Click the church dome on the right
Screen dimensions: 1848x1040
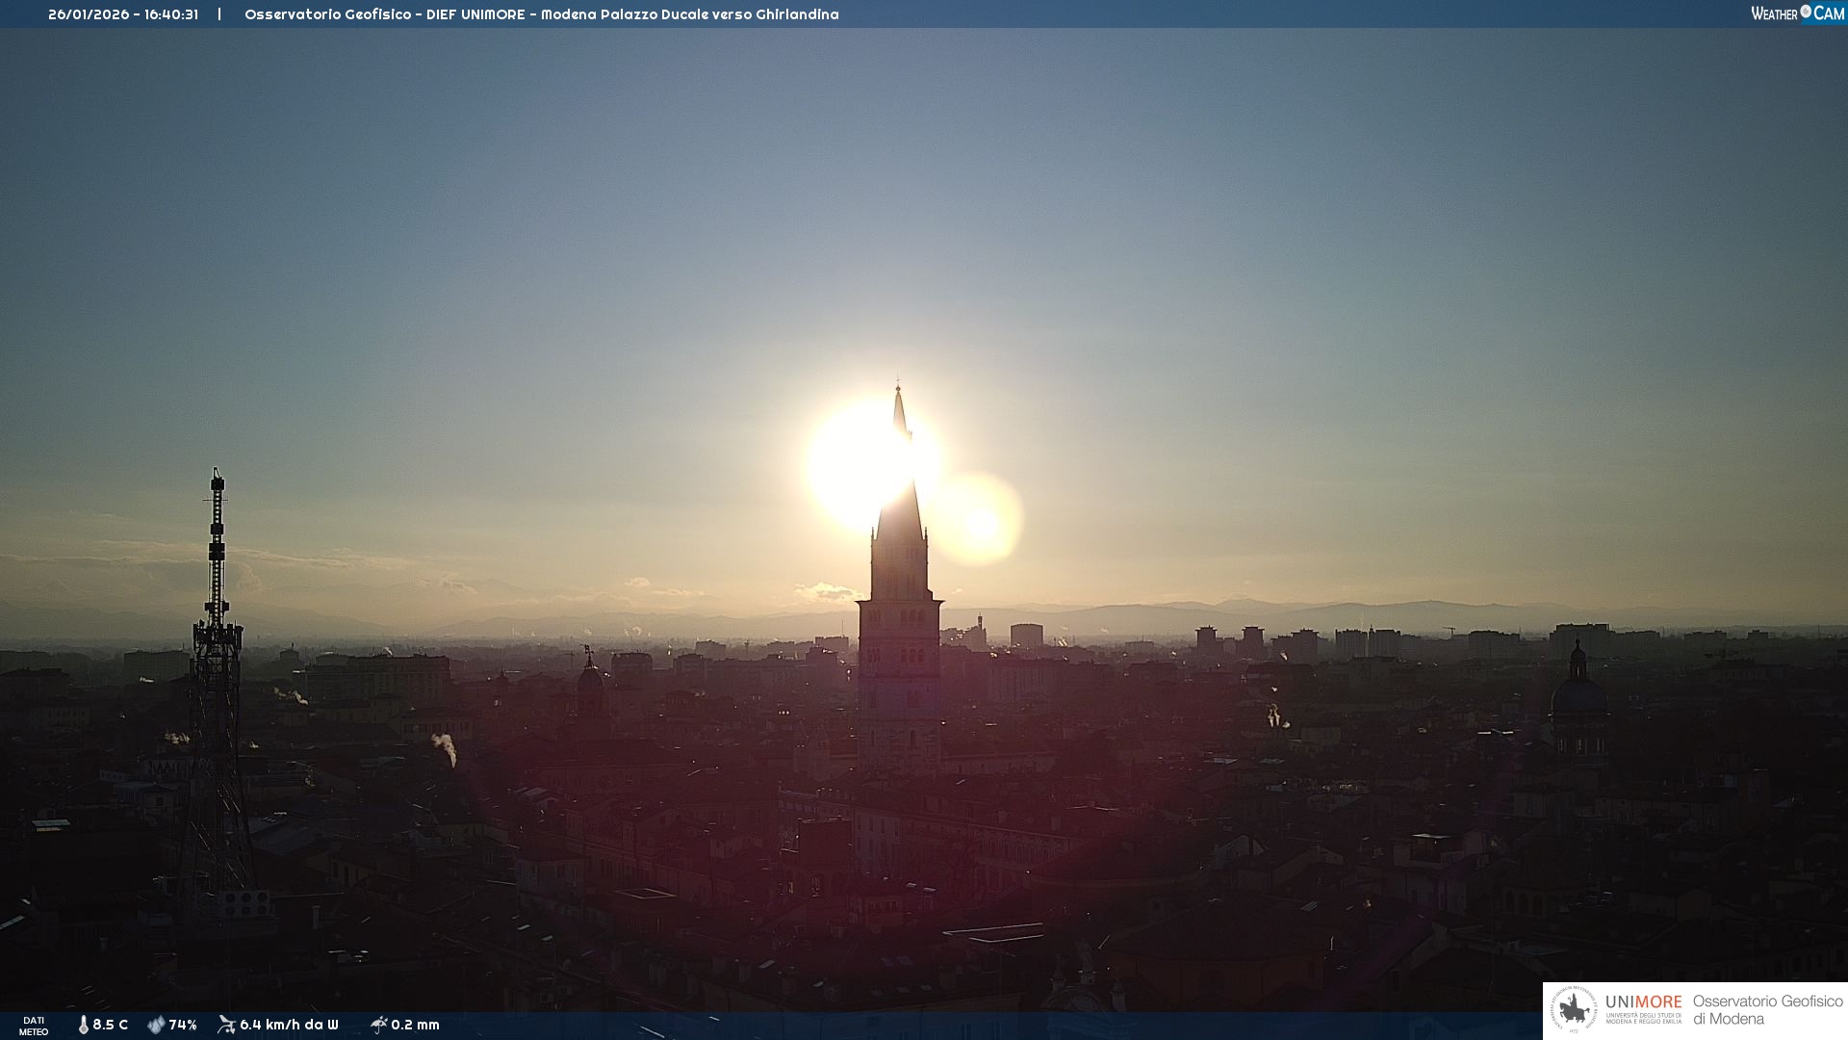tap(1578, 693)
